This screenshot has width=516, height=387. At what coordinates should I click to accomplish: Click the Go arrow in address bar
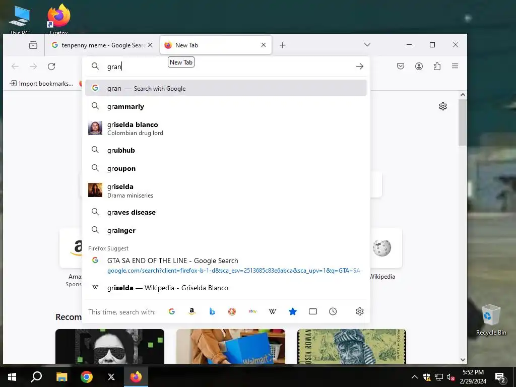click(359, 67)
